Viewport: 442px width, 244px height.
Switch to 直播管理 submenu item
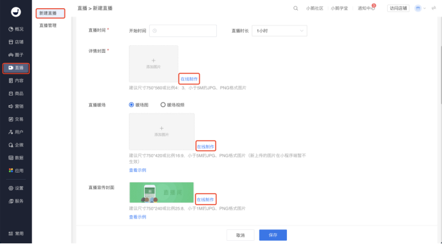point(48,25)
